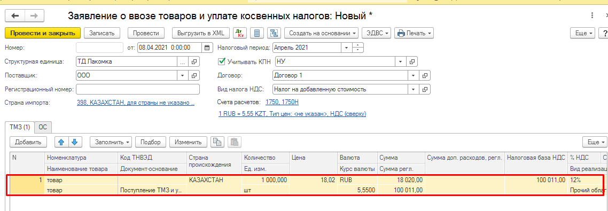Switch to the ОС tab
608x211 pixels.
43,127
